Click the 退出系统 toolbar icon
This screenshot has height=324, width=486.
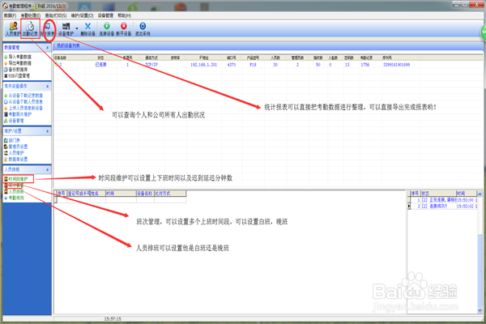(x=143, y=29)
